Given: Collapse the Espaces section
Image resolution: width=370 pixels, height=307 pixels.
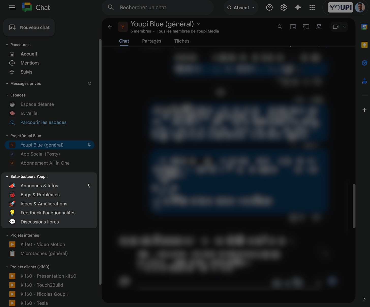Looking at the screenshot, I should (x=7, y=95).
